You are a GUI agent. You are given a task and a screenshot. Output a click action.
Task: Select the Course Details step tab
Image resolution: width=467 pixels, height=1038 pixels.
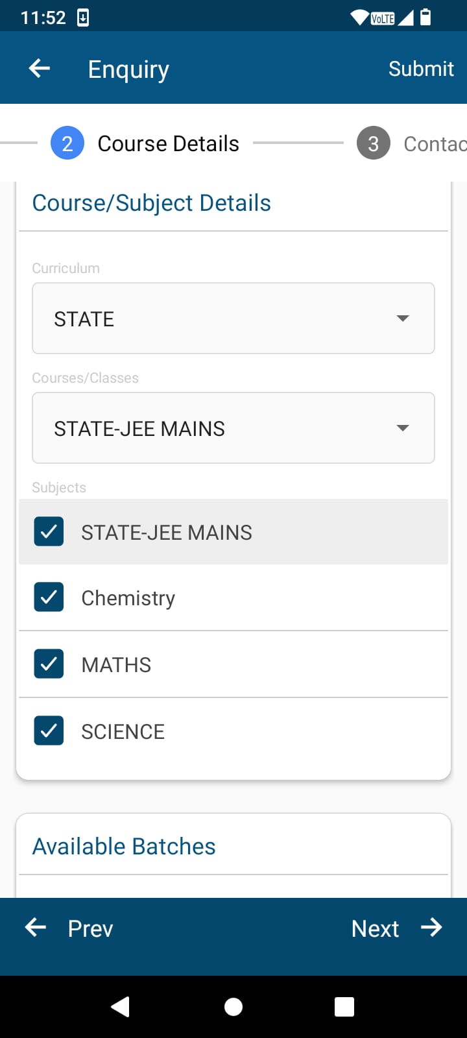[x=168, y=143]
